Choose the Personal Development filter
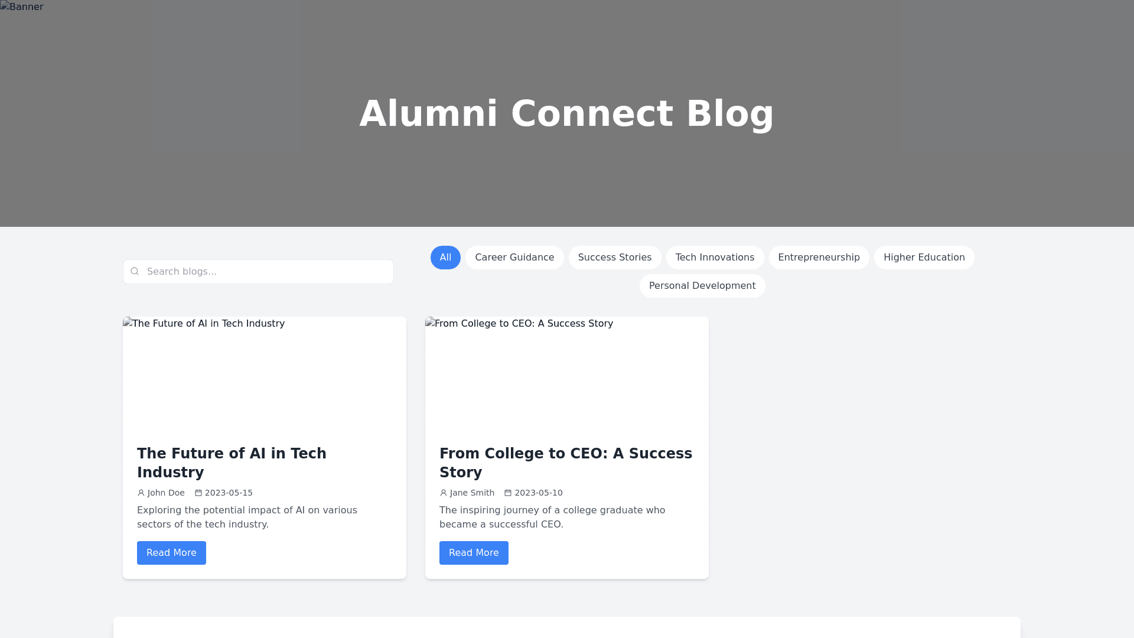1134x638 pixels. click(702, 286)
